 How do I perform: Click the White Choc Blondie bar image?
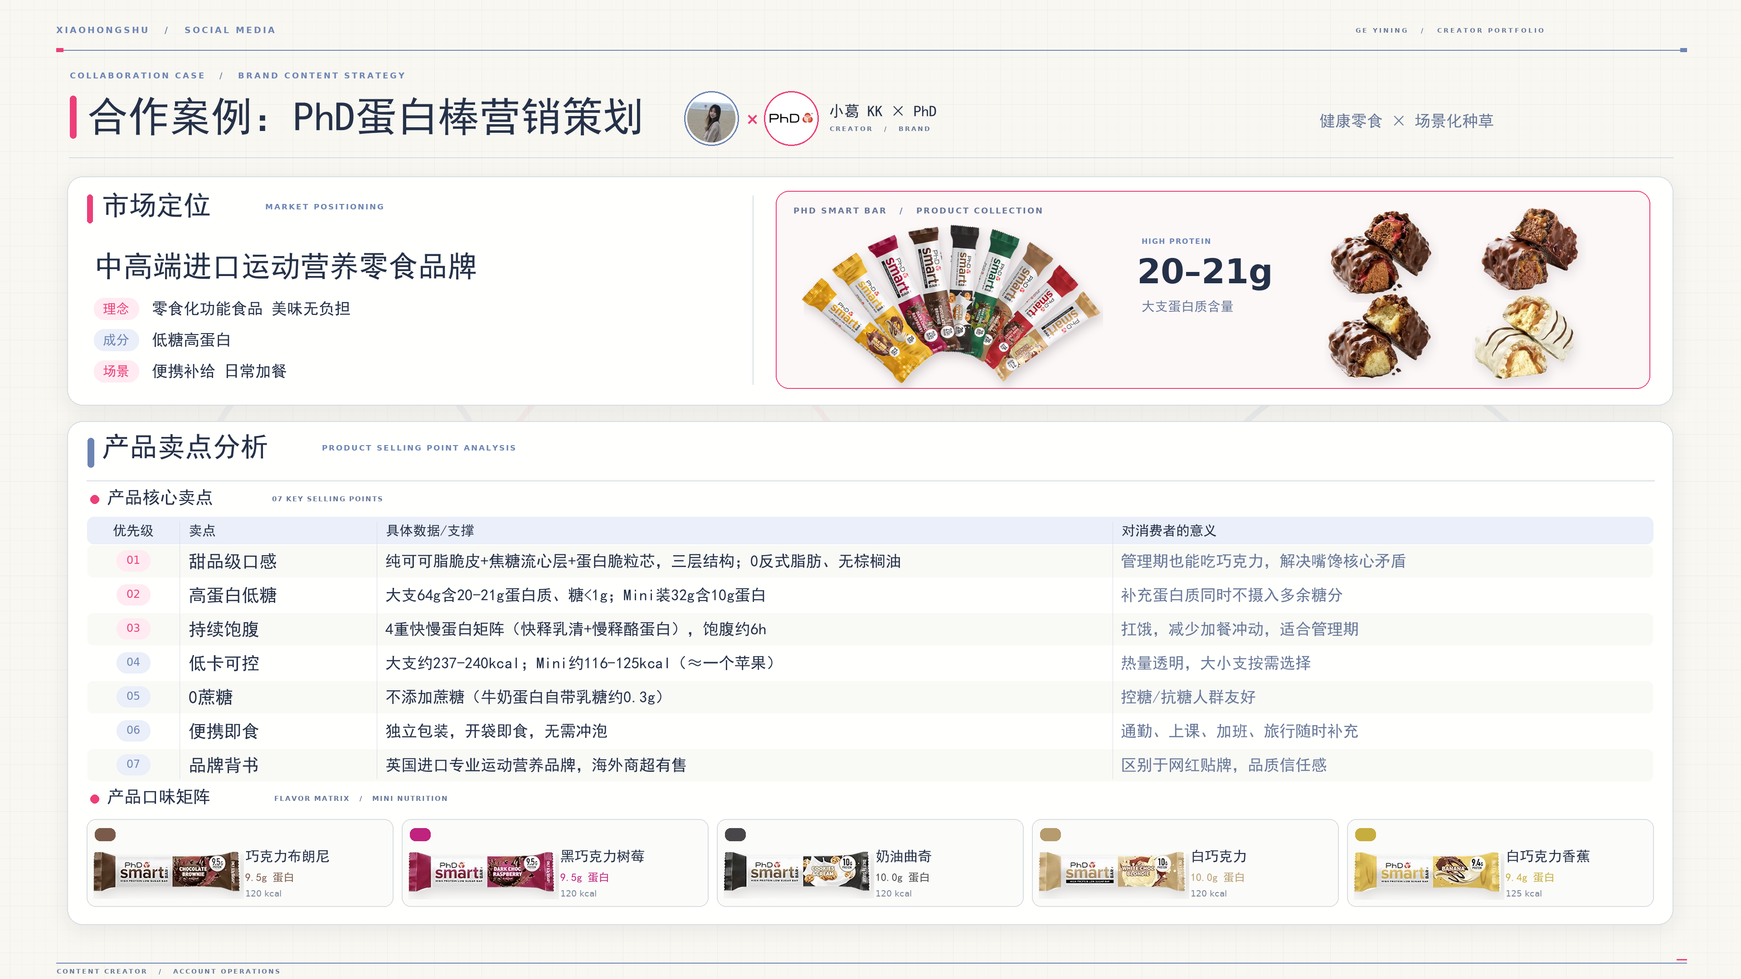click(1112, 872)
